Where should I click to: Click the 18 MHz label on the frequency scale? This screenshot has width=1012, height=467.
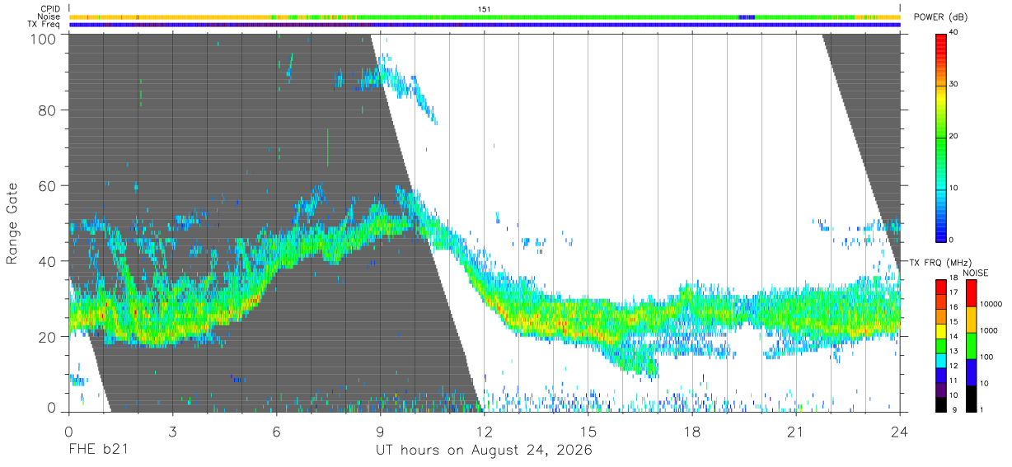point(953,279)
